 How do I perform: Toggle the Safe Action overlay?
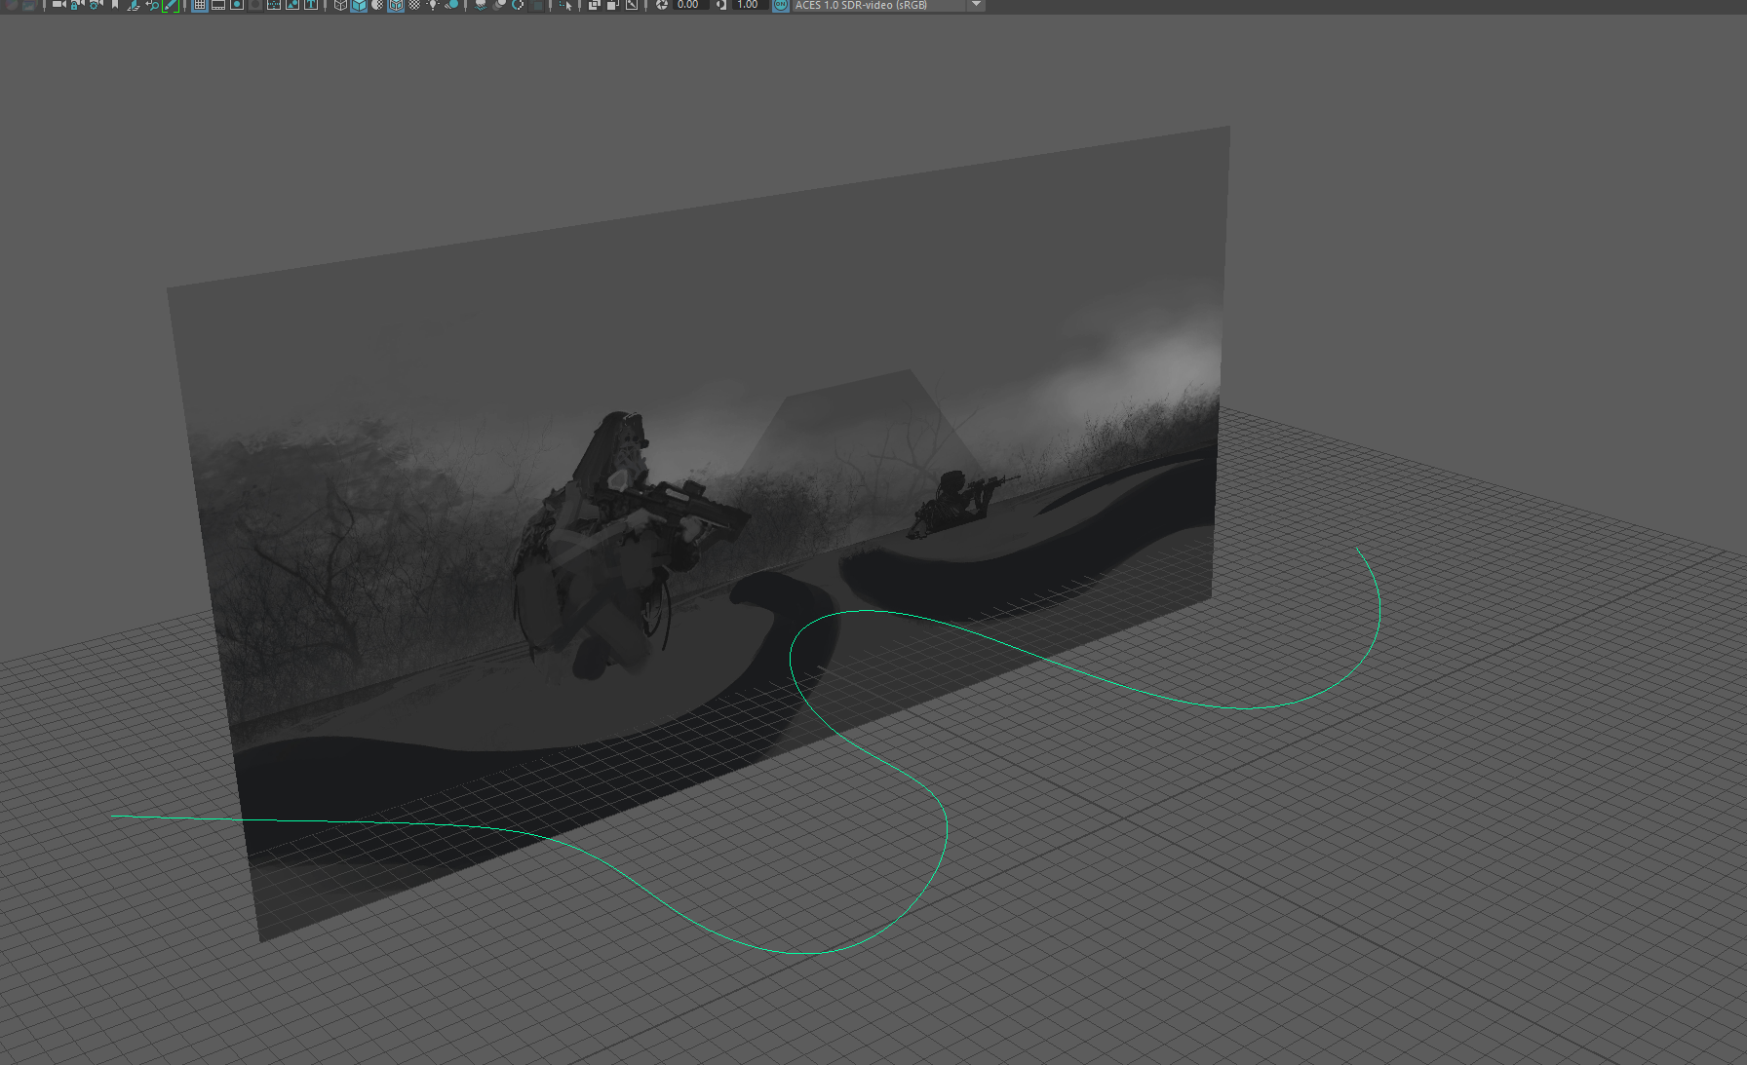(x=292, y=5)
